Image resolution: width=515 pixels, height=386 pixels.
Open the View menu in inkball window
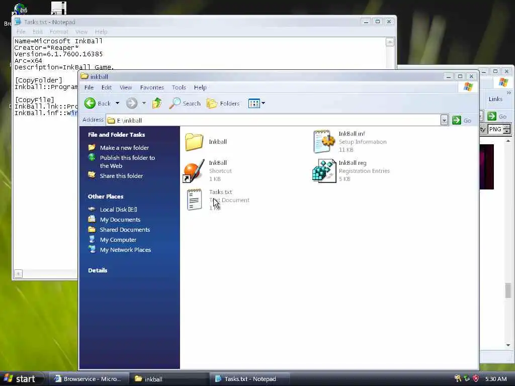125,87
